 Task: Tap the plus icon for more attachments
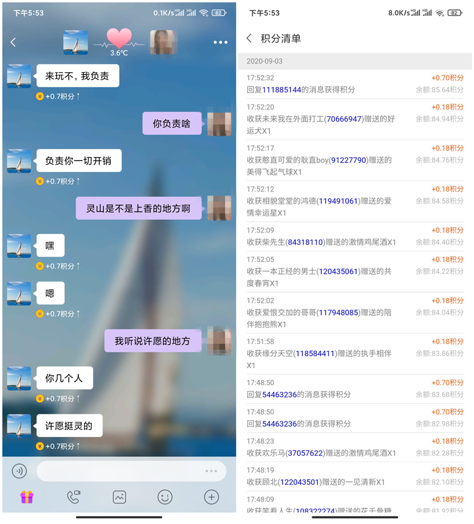point(211,498)
